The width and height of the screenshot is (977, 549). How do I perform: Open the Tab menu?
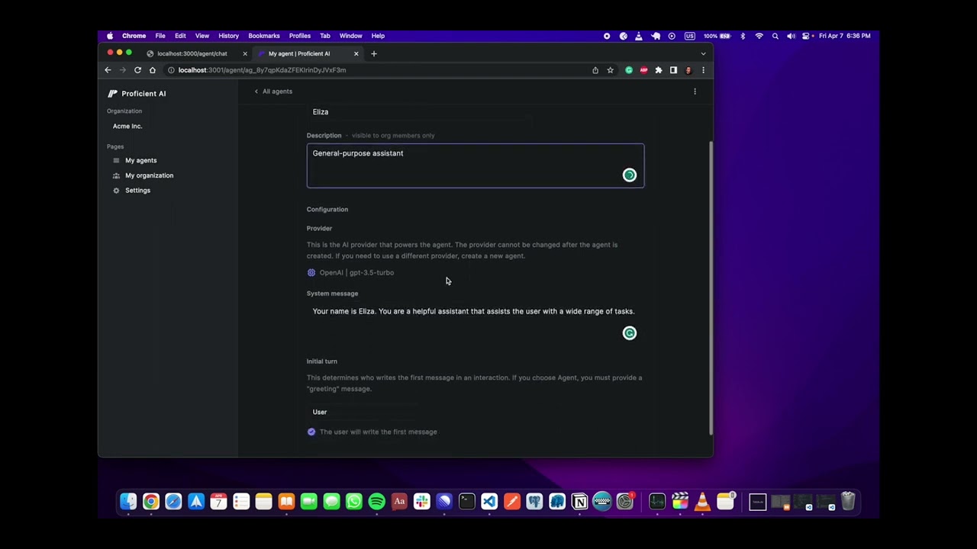pos(325,36)
